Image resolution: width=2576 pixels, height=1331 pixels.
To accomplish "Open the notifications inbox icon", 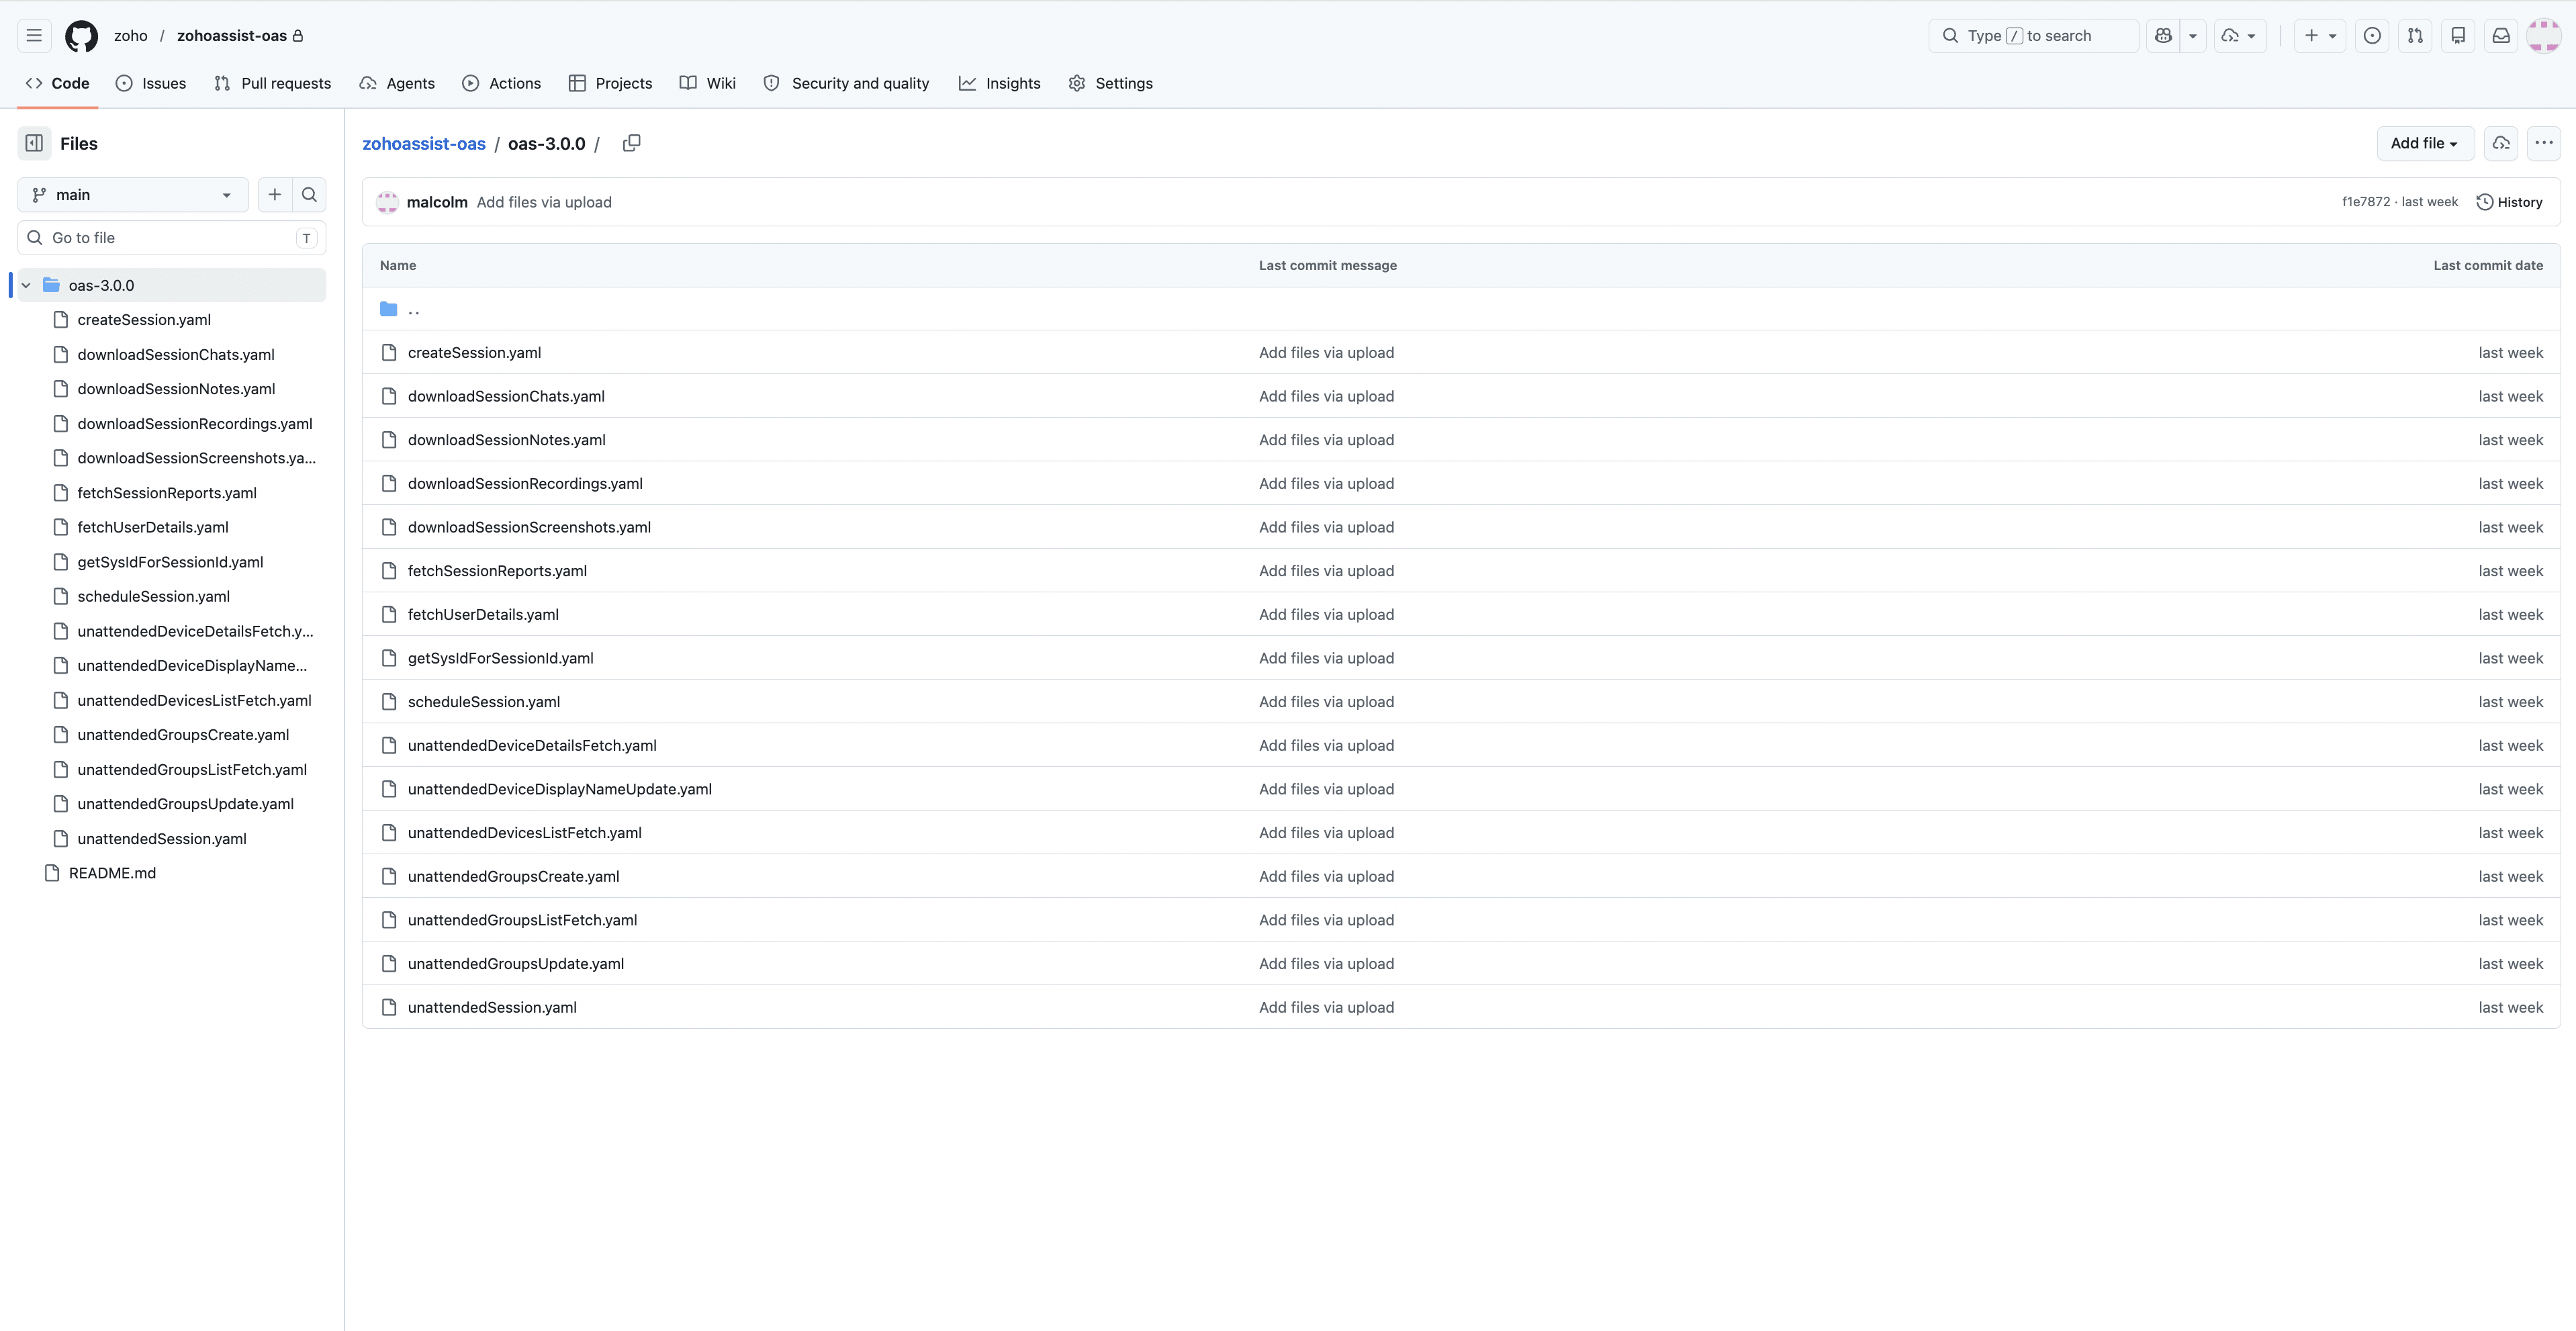I will [x=2501, y=36].
